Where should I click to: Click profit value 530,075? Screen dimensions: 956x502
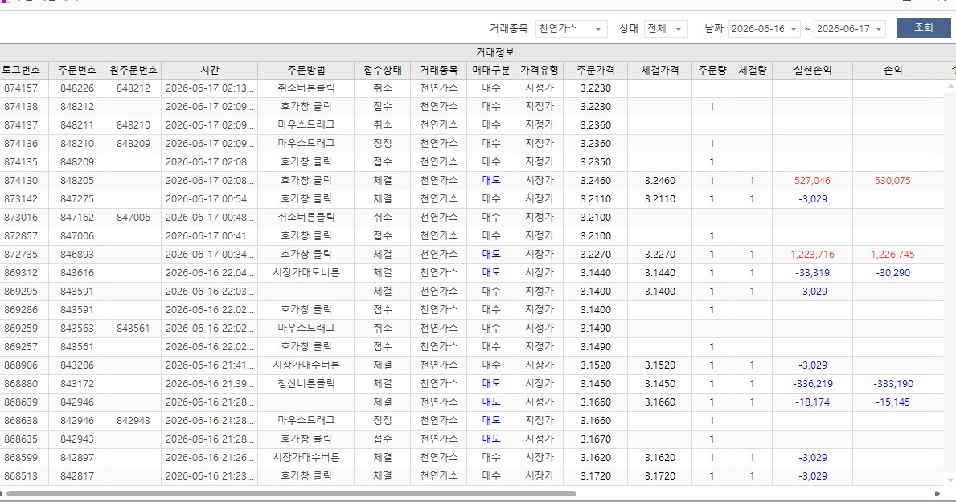[892, 181]
